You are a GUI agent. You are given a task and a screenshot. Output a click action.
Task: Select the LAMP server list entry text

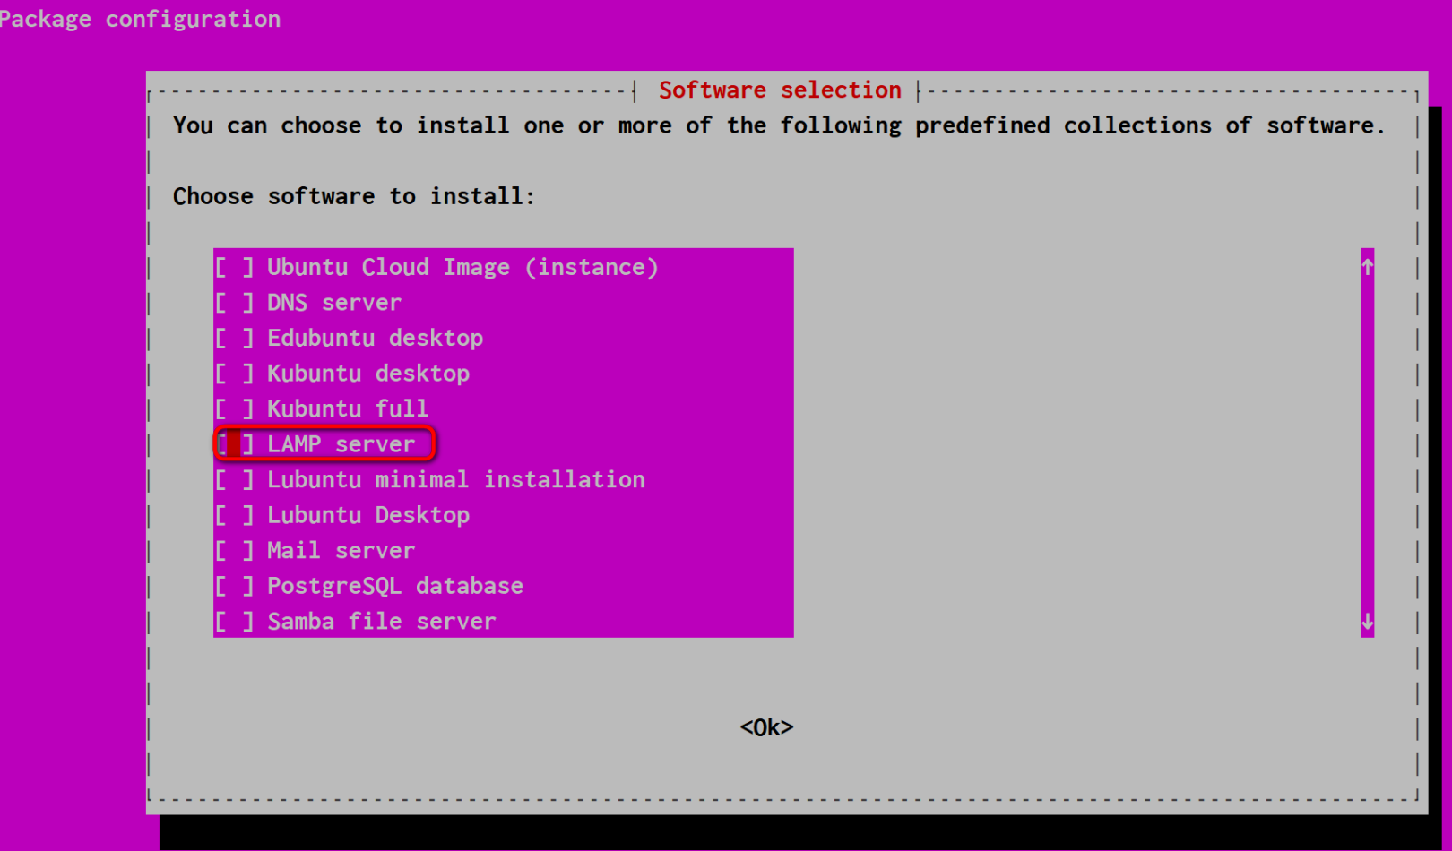(341, 443)
